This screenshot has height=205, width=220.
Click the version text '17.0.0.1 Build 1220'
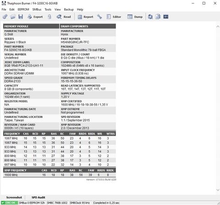tap(106, 179)
